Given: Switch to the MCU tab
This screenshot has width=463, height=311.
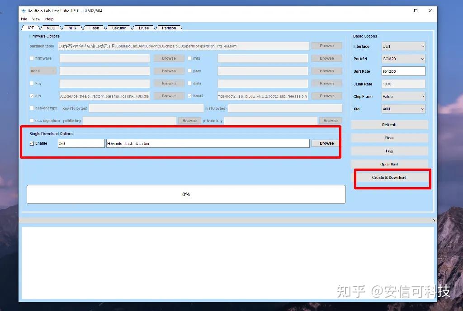Looking at the screenshot, I should (51, 28).
